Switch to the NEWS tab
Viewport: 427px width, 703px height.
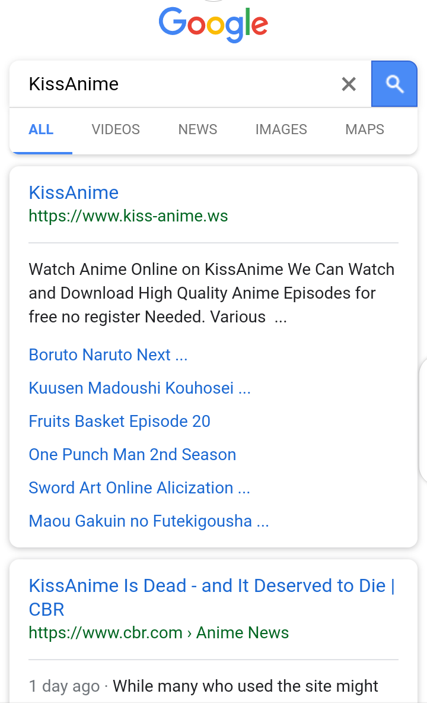click(197, 129)
